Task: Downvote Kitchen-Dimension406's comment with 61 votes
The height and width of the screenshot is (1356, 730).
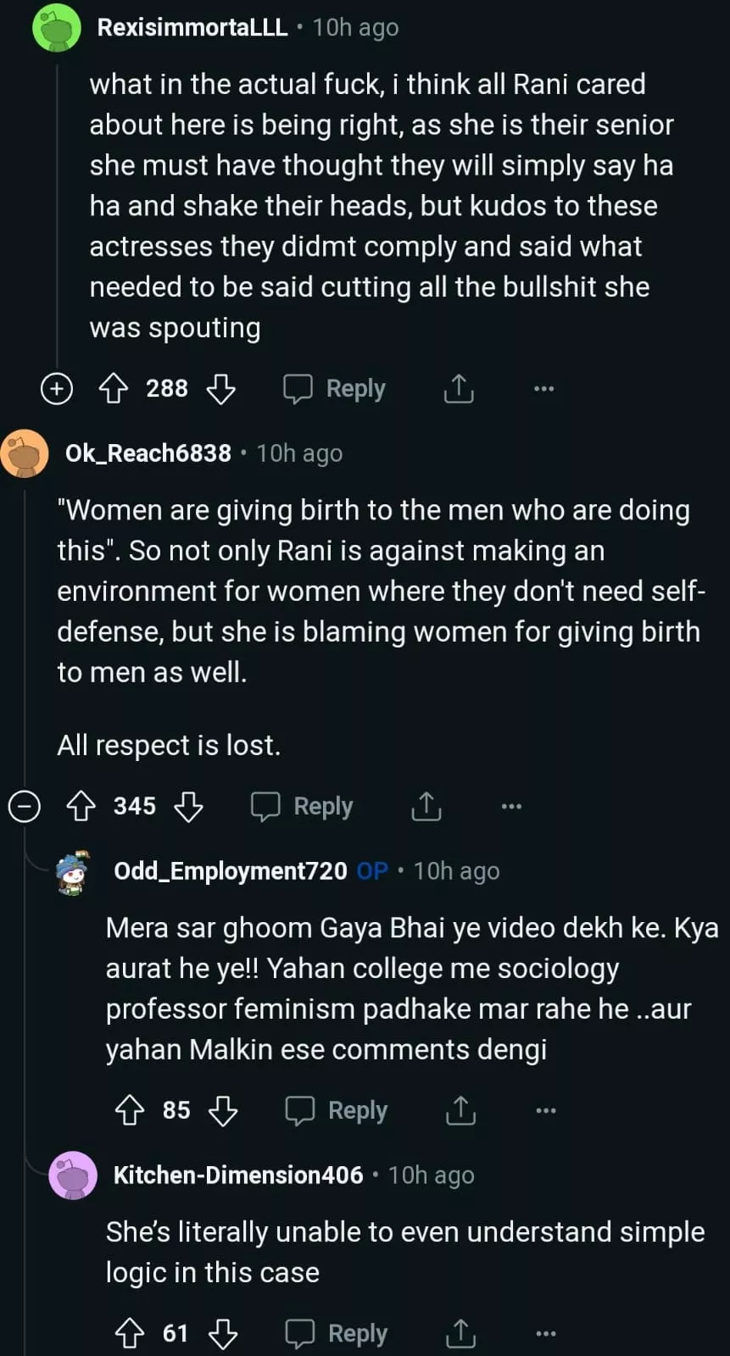Action: (x=223, y=1334)
